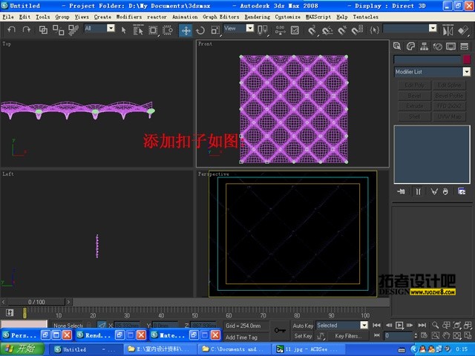Switch to the Hierarchy command panel tab

click(424, 46)
